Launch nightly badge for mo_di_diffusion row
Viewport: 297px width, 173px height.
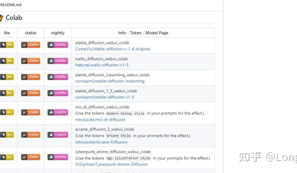click(x=58, y=112)
